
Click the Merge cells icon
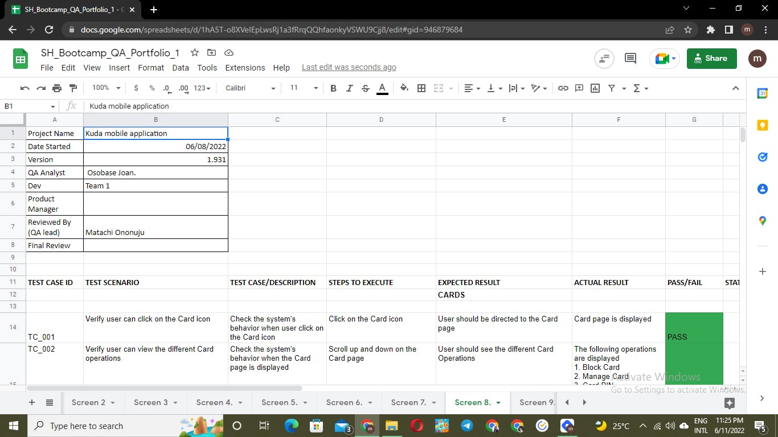click(439, 88)
